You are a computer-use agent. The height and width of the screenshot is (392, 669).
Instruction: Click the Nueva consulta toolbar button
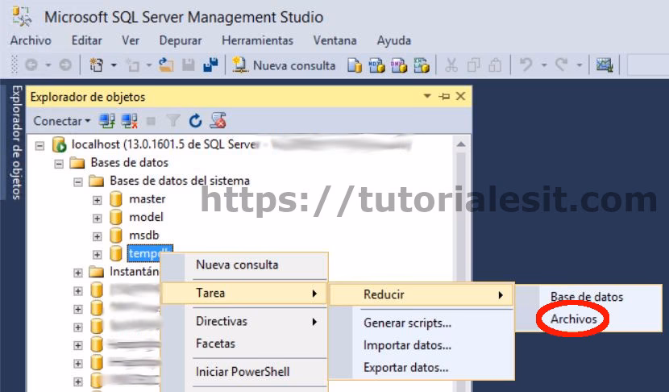click(284, 65)
